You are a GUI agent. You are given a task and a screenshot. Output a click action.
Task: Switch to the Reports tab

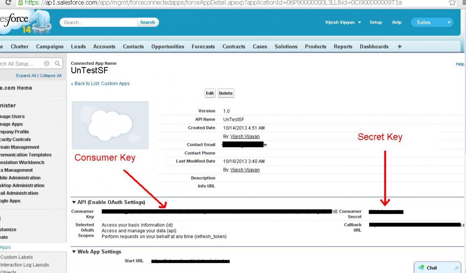click(343, 47)
